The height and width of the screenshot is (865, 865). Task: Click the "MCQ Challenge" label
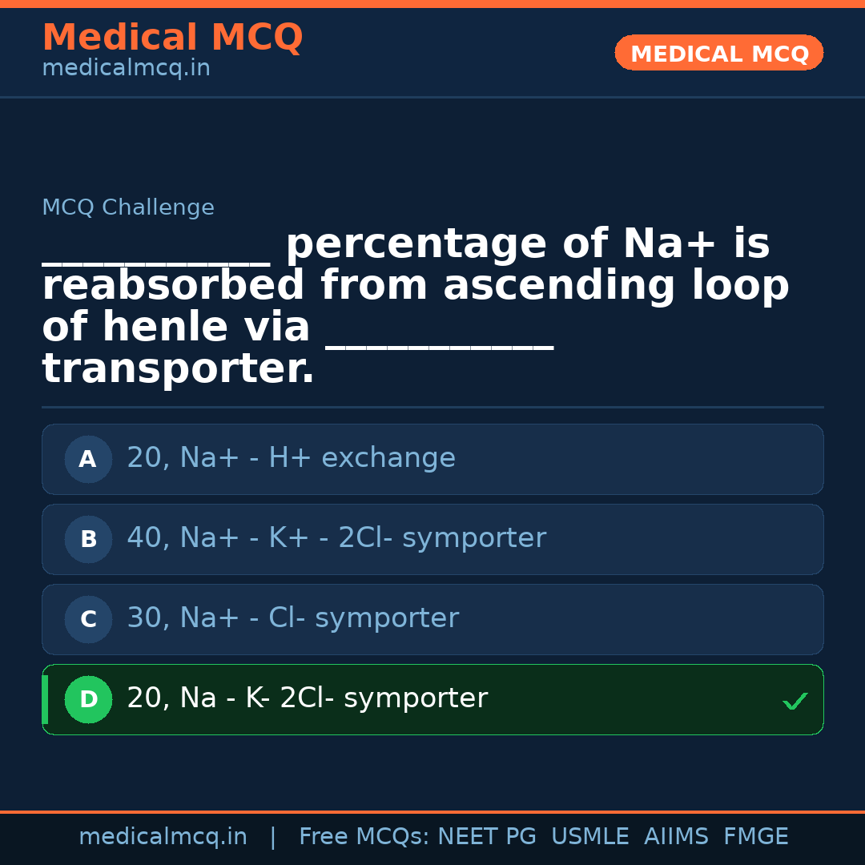128,208
